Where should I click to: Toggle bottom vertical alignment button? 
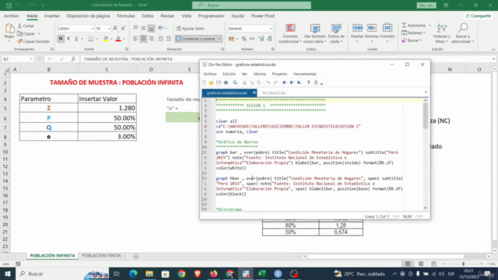[x=151, y=28]
